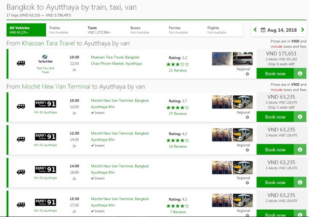Viewport: 309px width, 217px height.
Task: Click Win 91 logo for 12:30 trip
Action: 45,137
